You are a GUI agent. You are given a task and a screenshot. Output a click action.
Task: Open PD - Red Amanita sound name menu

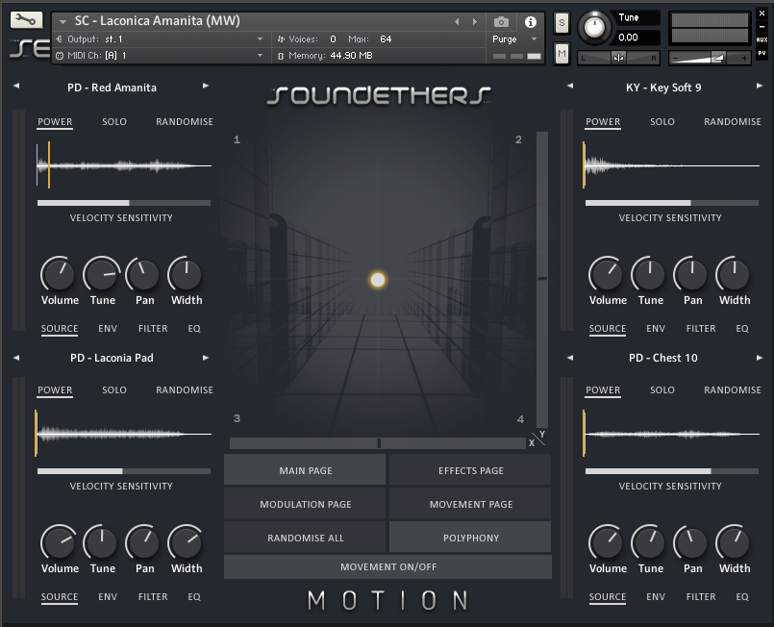112,88
